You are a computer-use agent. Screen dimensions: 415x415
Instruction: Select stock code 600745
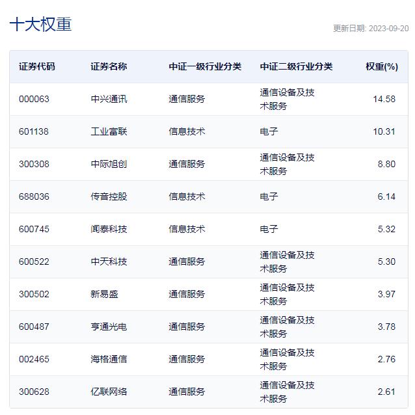coord(34,229)
